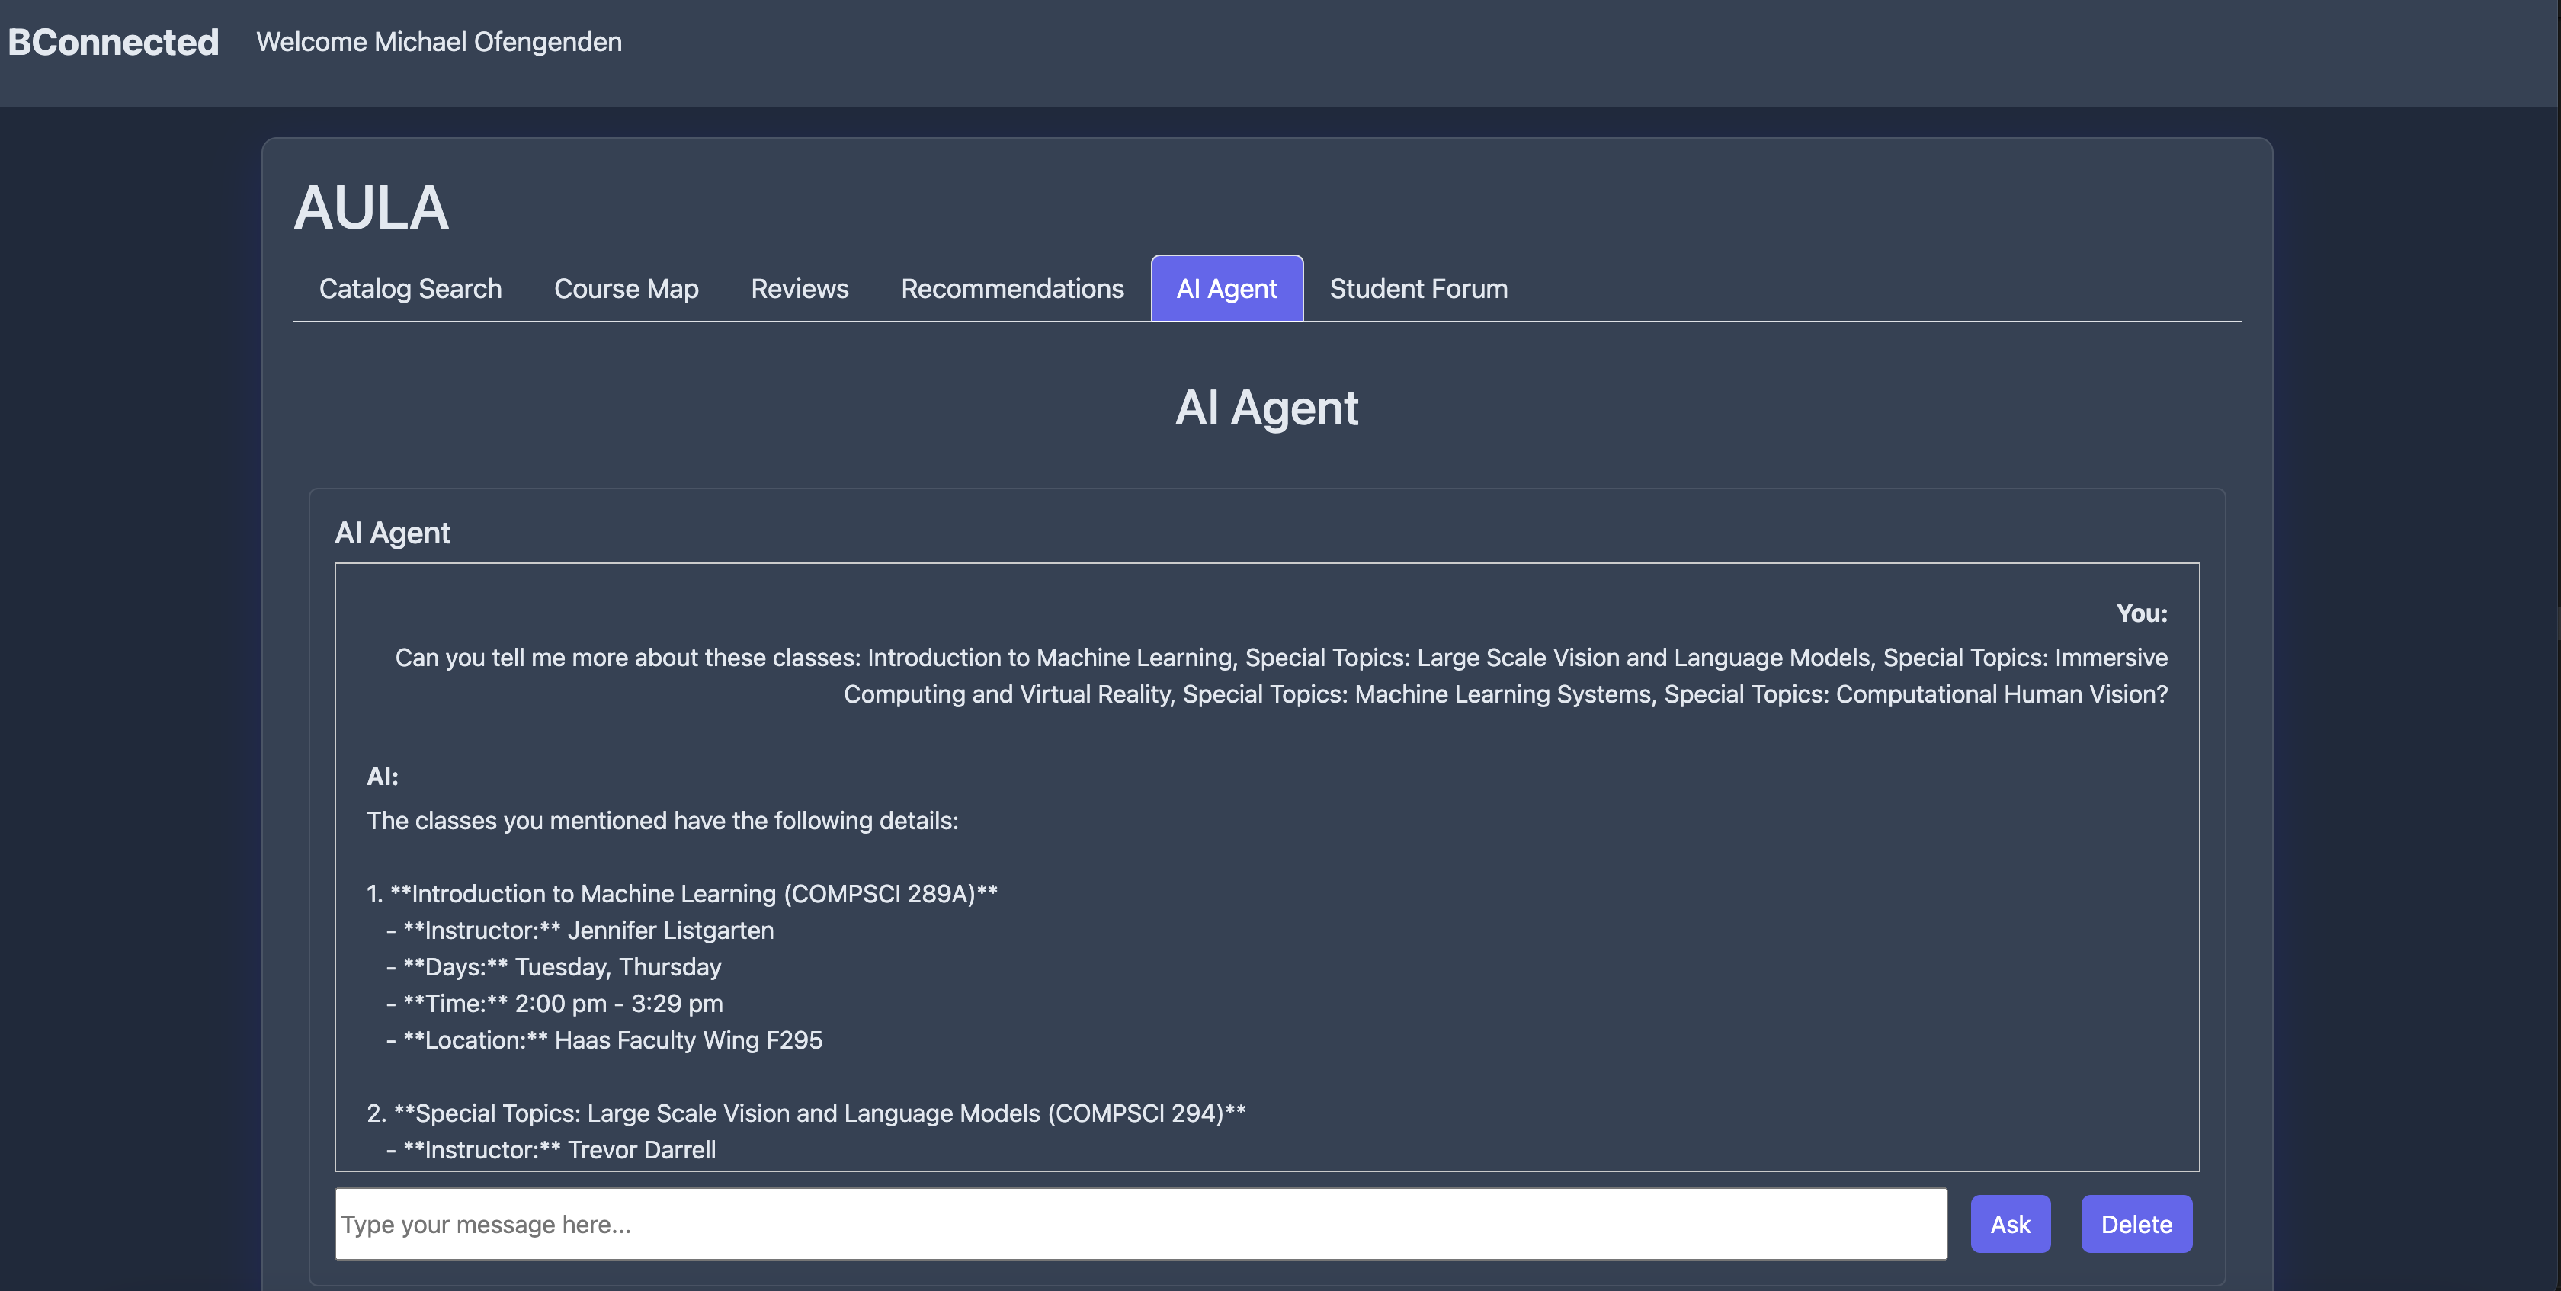The height and width of the screenshot is (1291, 2561).
Task: Click the Trevor Darrell instructor line
Action: [x=552, y=1150]
